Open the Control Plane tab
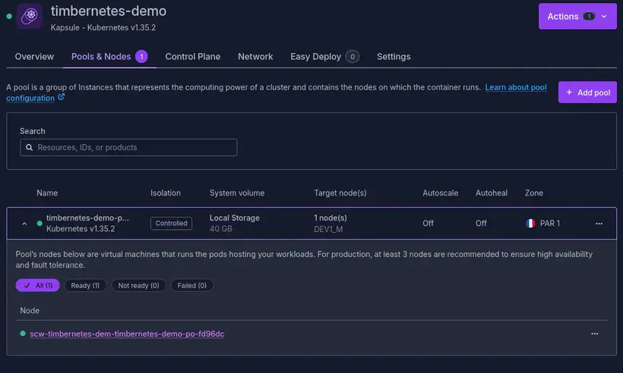The image size is (623, 373). [193, 57]
